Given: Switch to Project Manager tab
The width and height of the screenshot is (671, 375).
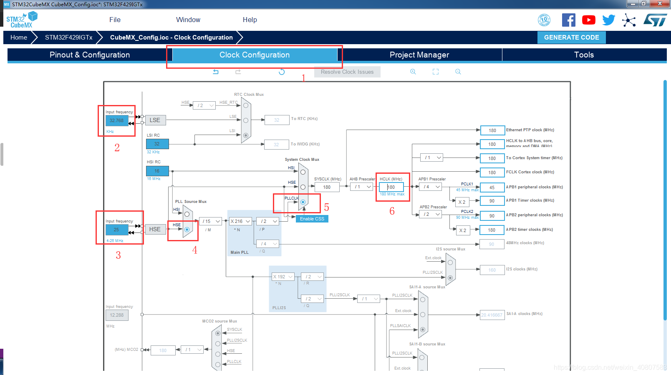Looking at the screenshot, I should point(419,55).
